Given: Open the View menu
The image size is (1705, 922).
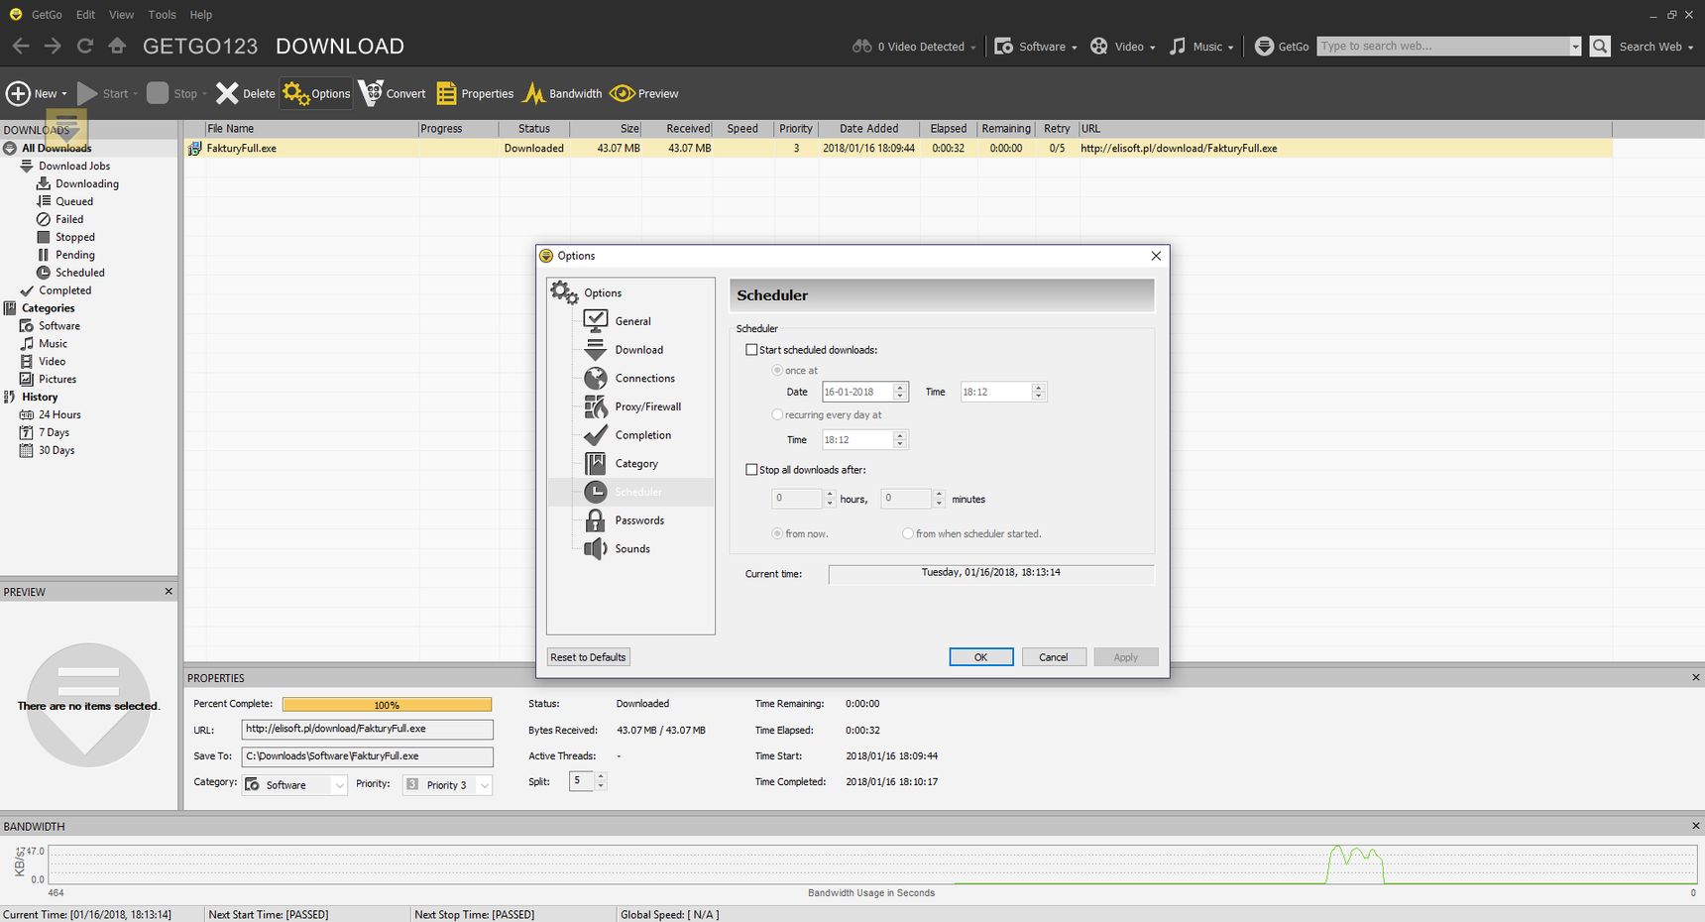Looking at the screenshot, I should 121,15.
